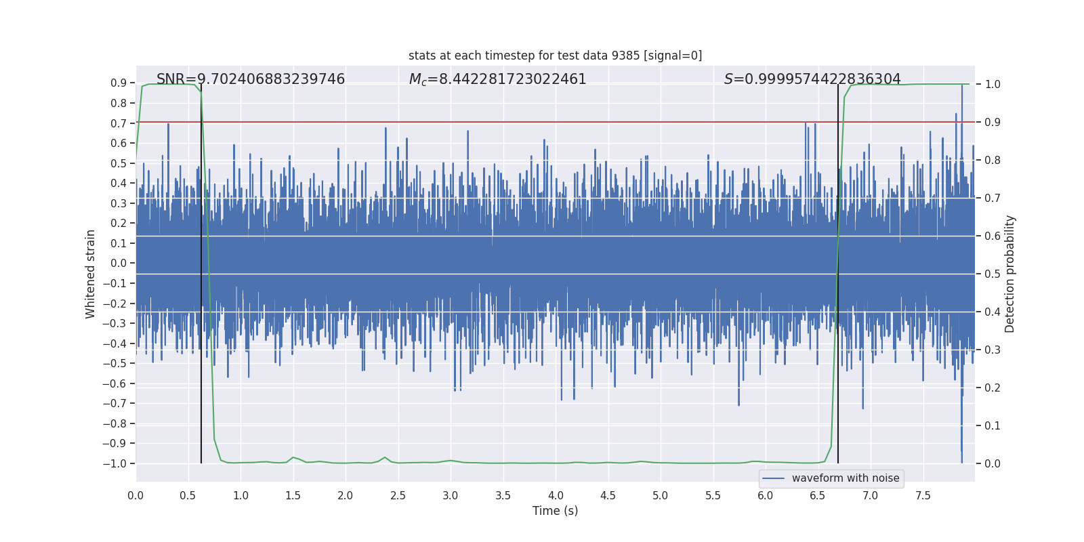The height and width of the screenshot is (542, 1084).
Task: Click the 0.9 tick on Whitened strain axis
Action: click(x=119, y=83)
